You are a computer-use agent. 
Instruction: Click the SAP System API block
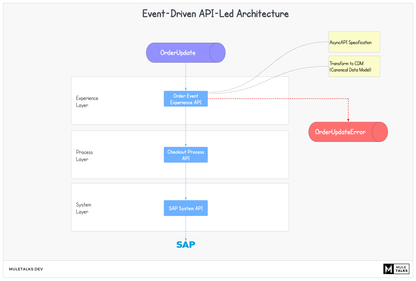[185, 208]
